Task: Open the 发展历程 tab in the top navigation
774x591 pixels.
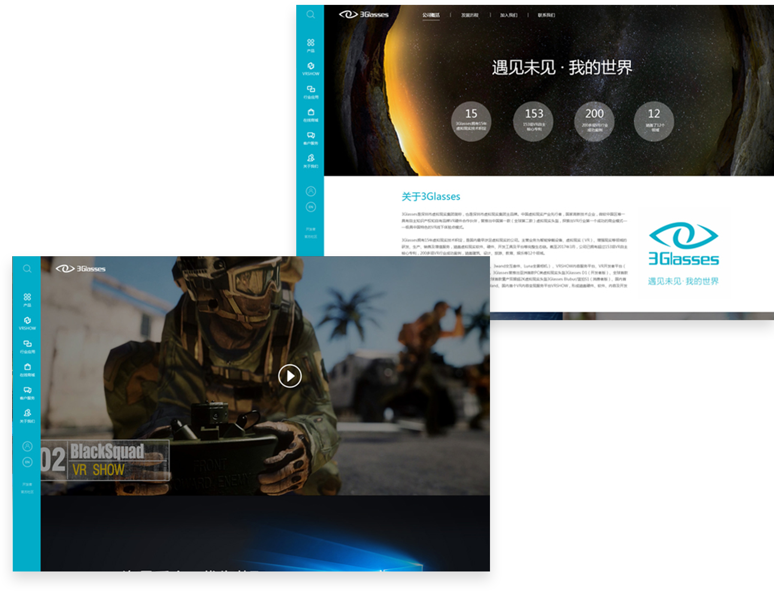Action: pos(470,15)
